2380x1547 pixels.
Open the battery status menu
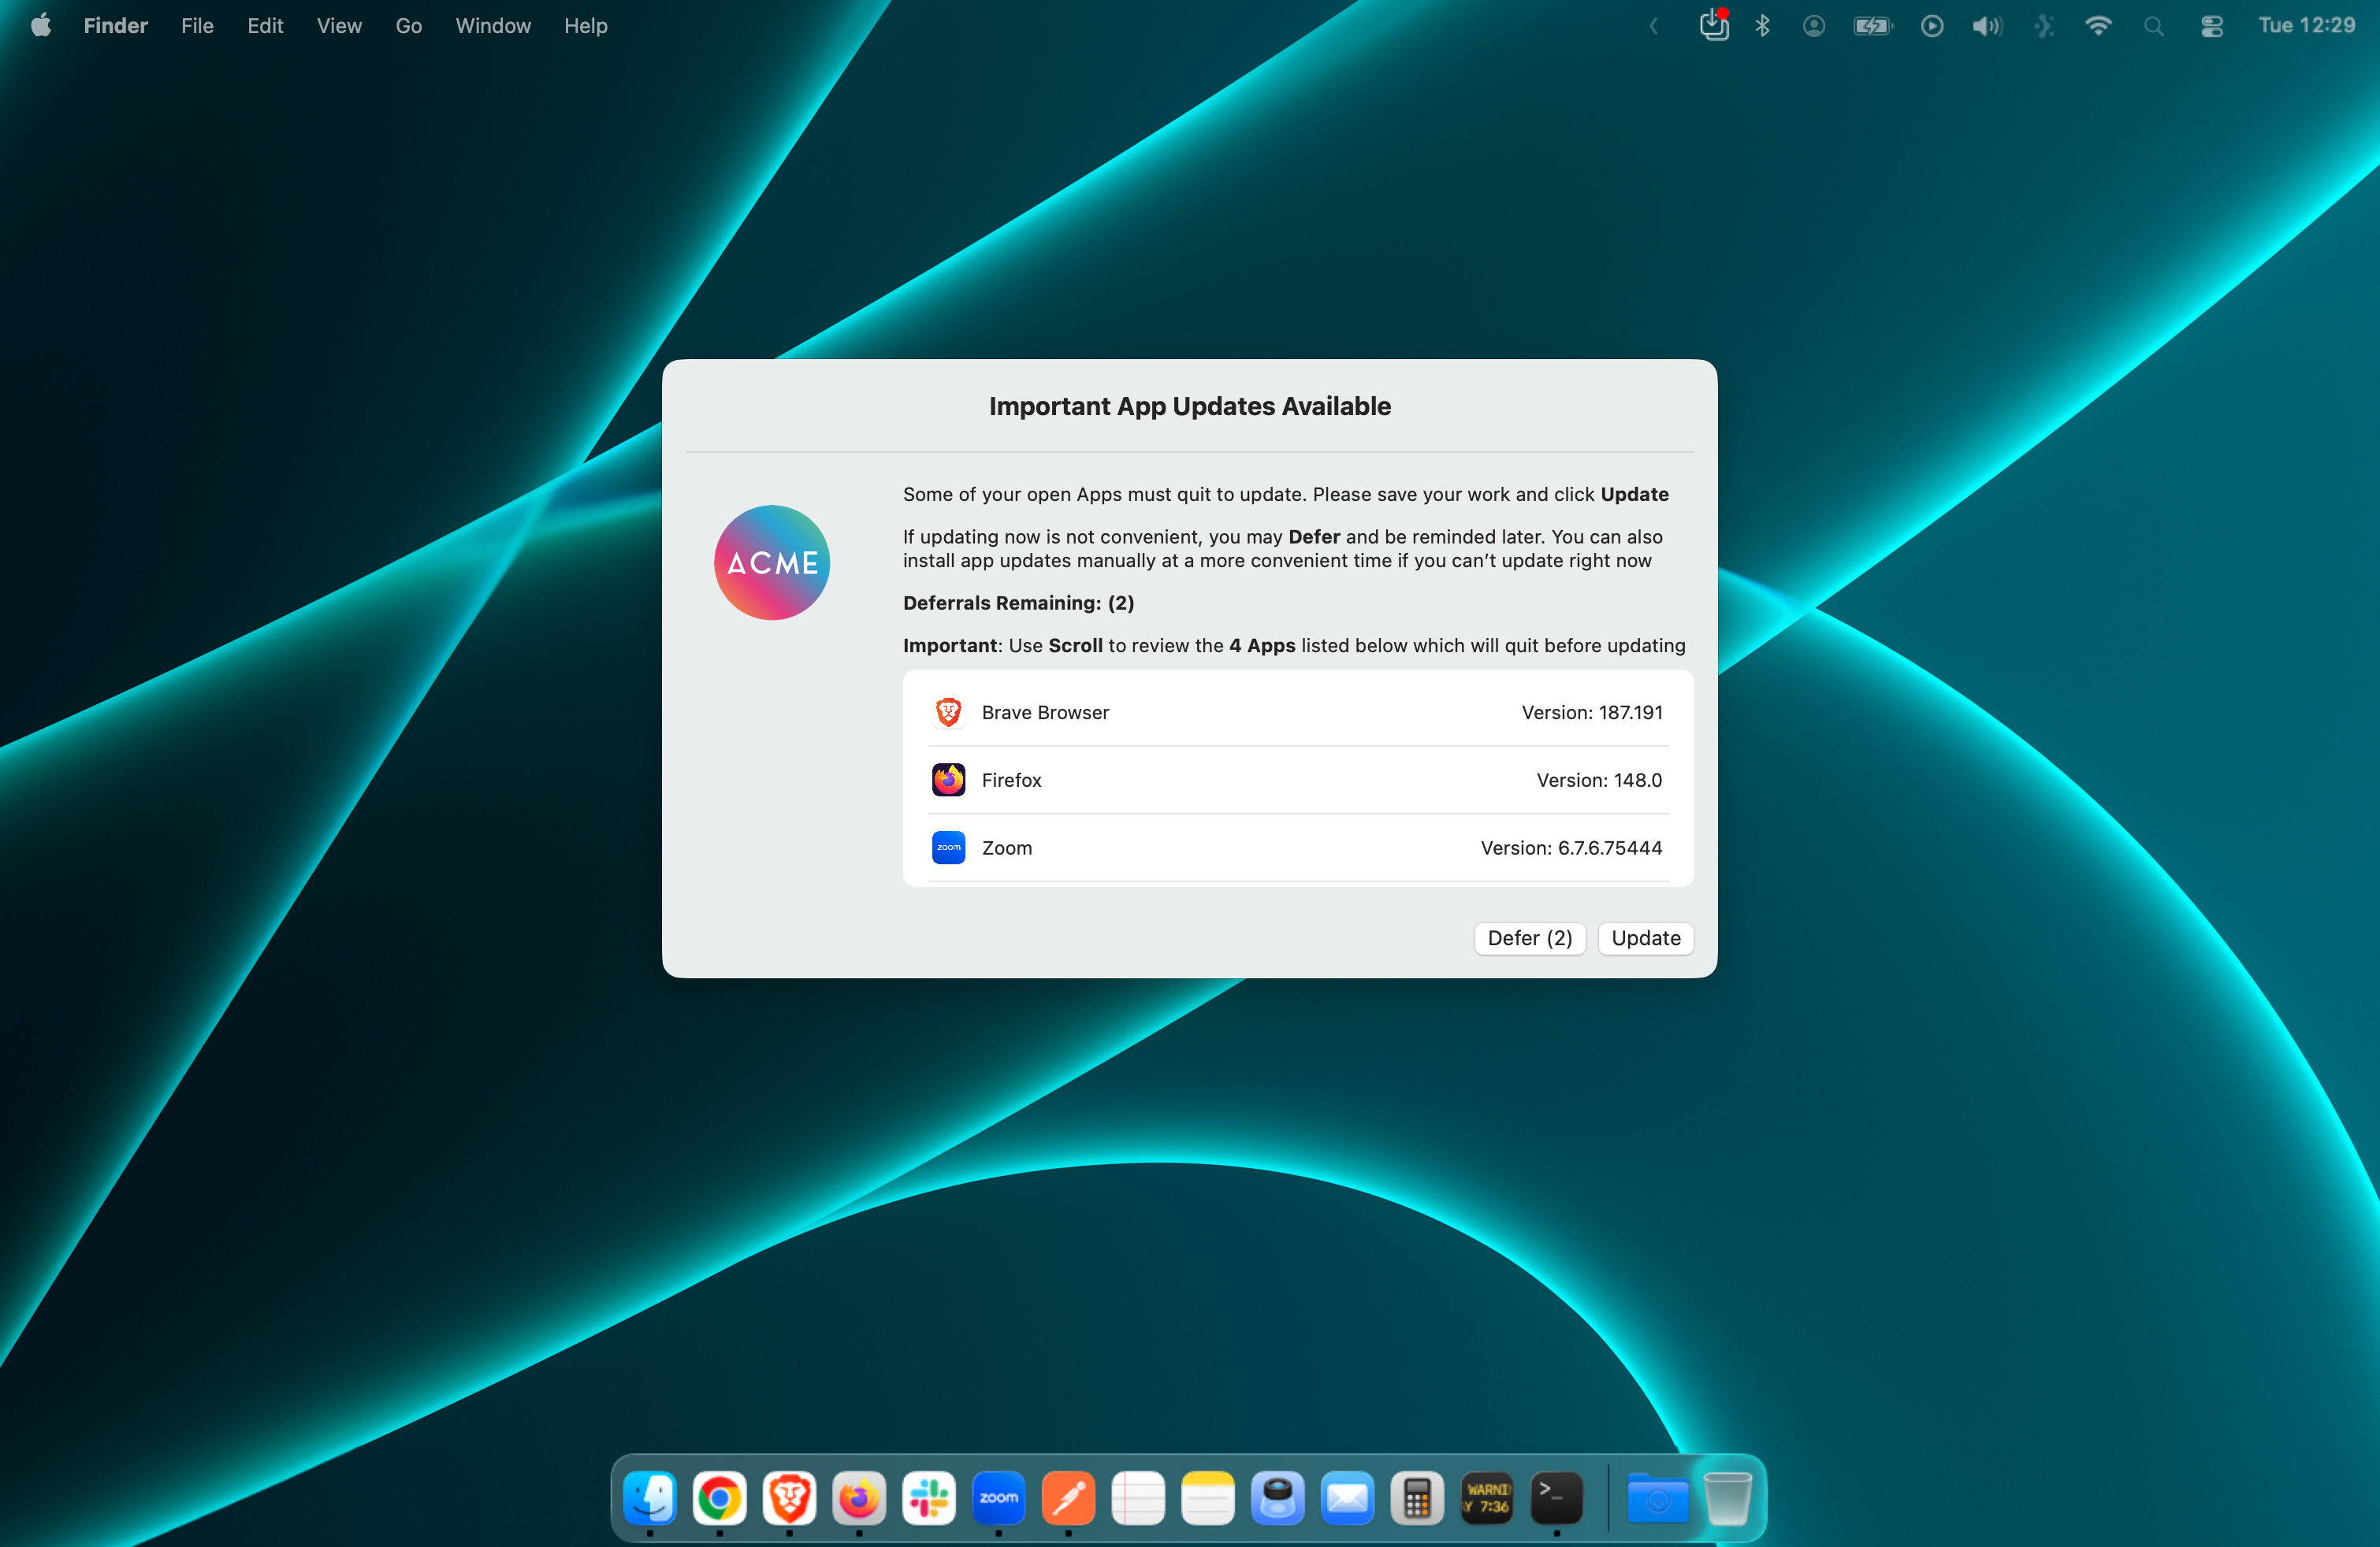tap(1872, 26)
